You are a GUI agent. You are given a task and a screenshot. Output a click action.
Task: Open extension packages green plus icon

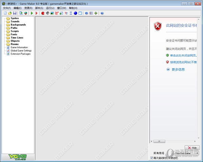[x=96, y=13]
